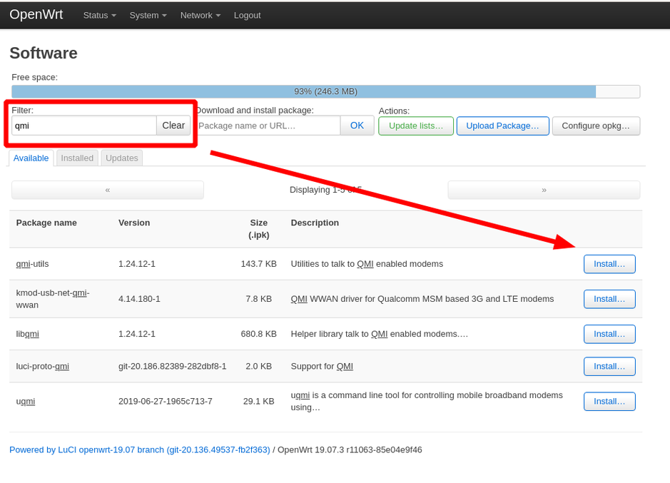Install the qmi-utils package
The height and width of the screenshot is (483, 670).
[609, 263]
